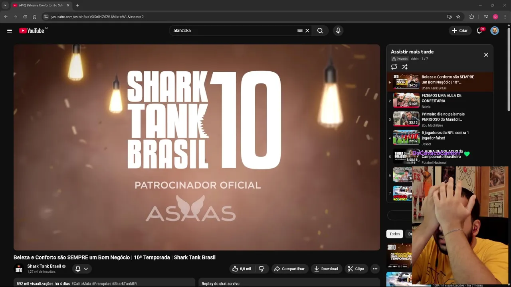Play FIZEMOS UMA AULA DE CONFEITARIA from playlist

tap(439, 101)
